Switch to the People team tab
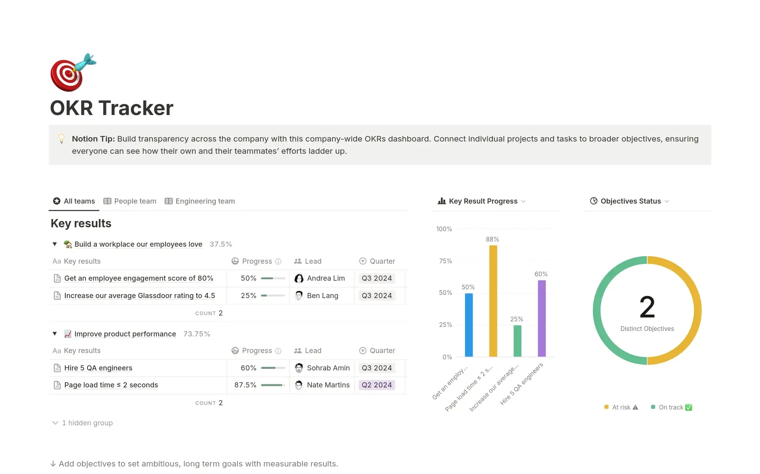The width and height of the screenshot is (760, 474). (x=135, y=201)
